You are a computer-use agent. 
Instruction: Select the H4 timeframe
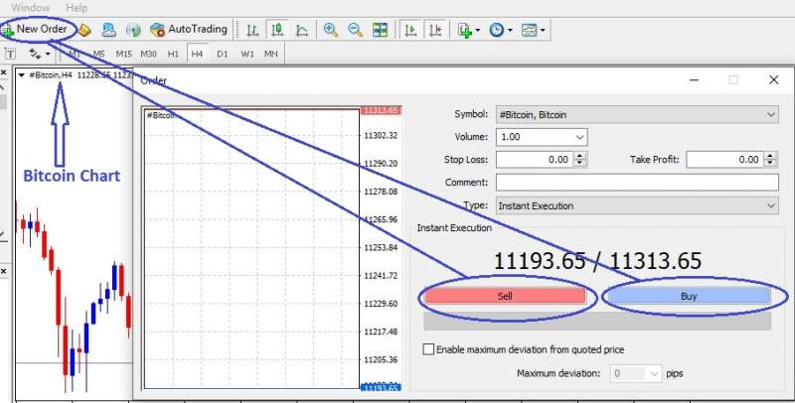197,54
